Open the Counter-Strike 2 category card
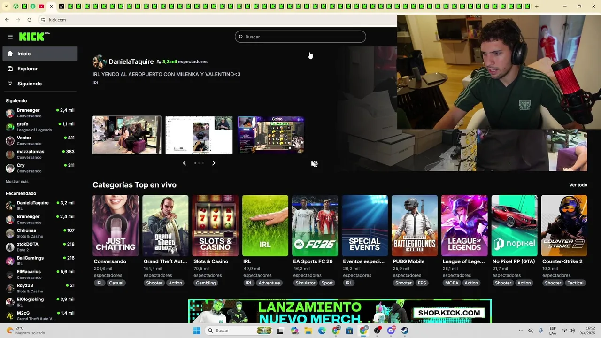This screenshot has width=601, height=338. (564, 226)
